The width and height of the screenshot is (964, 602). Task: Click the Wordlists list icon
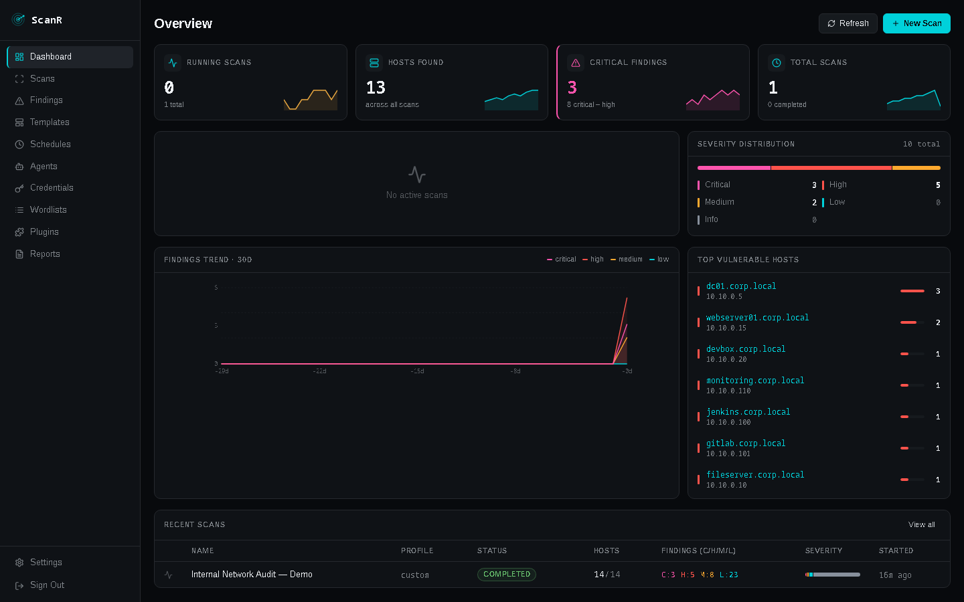(x=18, y=209)
